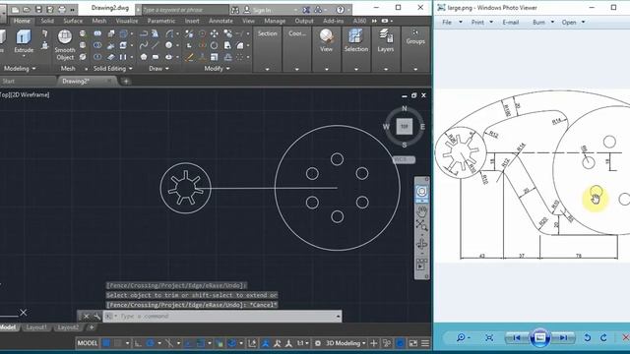Open recent commands arrow in command line
The image size is (630, 354).
(x=339, y=317)
